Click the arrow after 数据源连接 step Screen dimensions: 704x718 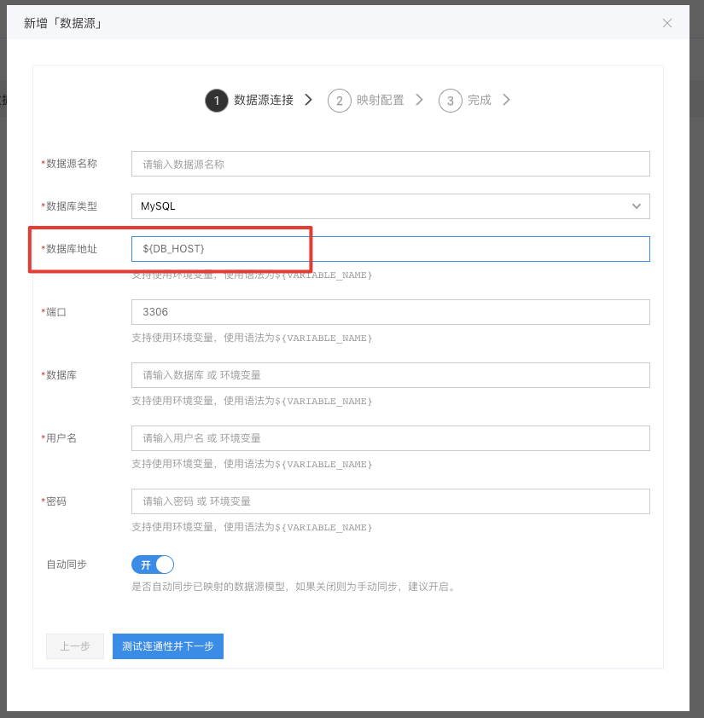pos(308,100)
